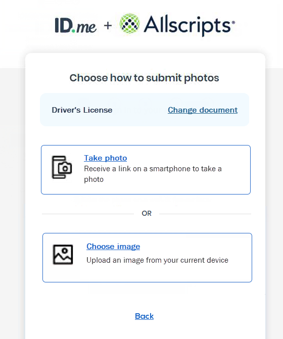Click the light blue document type box

click(x=145, y=110)
